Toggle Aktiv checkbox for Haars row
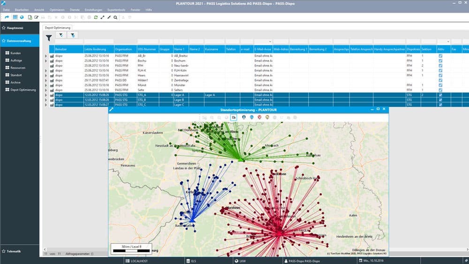 coord(440,75)
